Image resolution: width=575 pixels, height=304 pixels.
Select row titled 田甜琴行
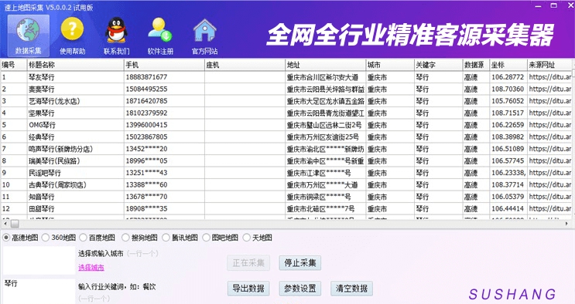pos(286,208)
